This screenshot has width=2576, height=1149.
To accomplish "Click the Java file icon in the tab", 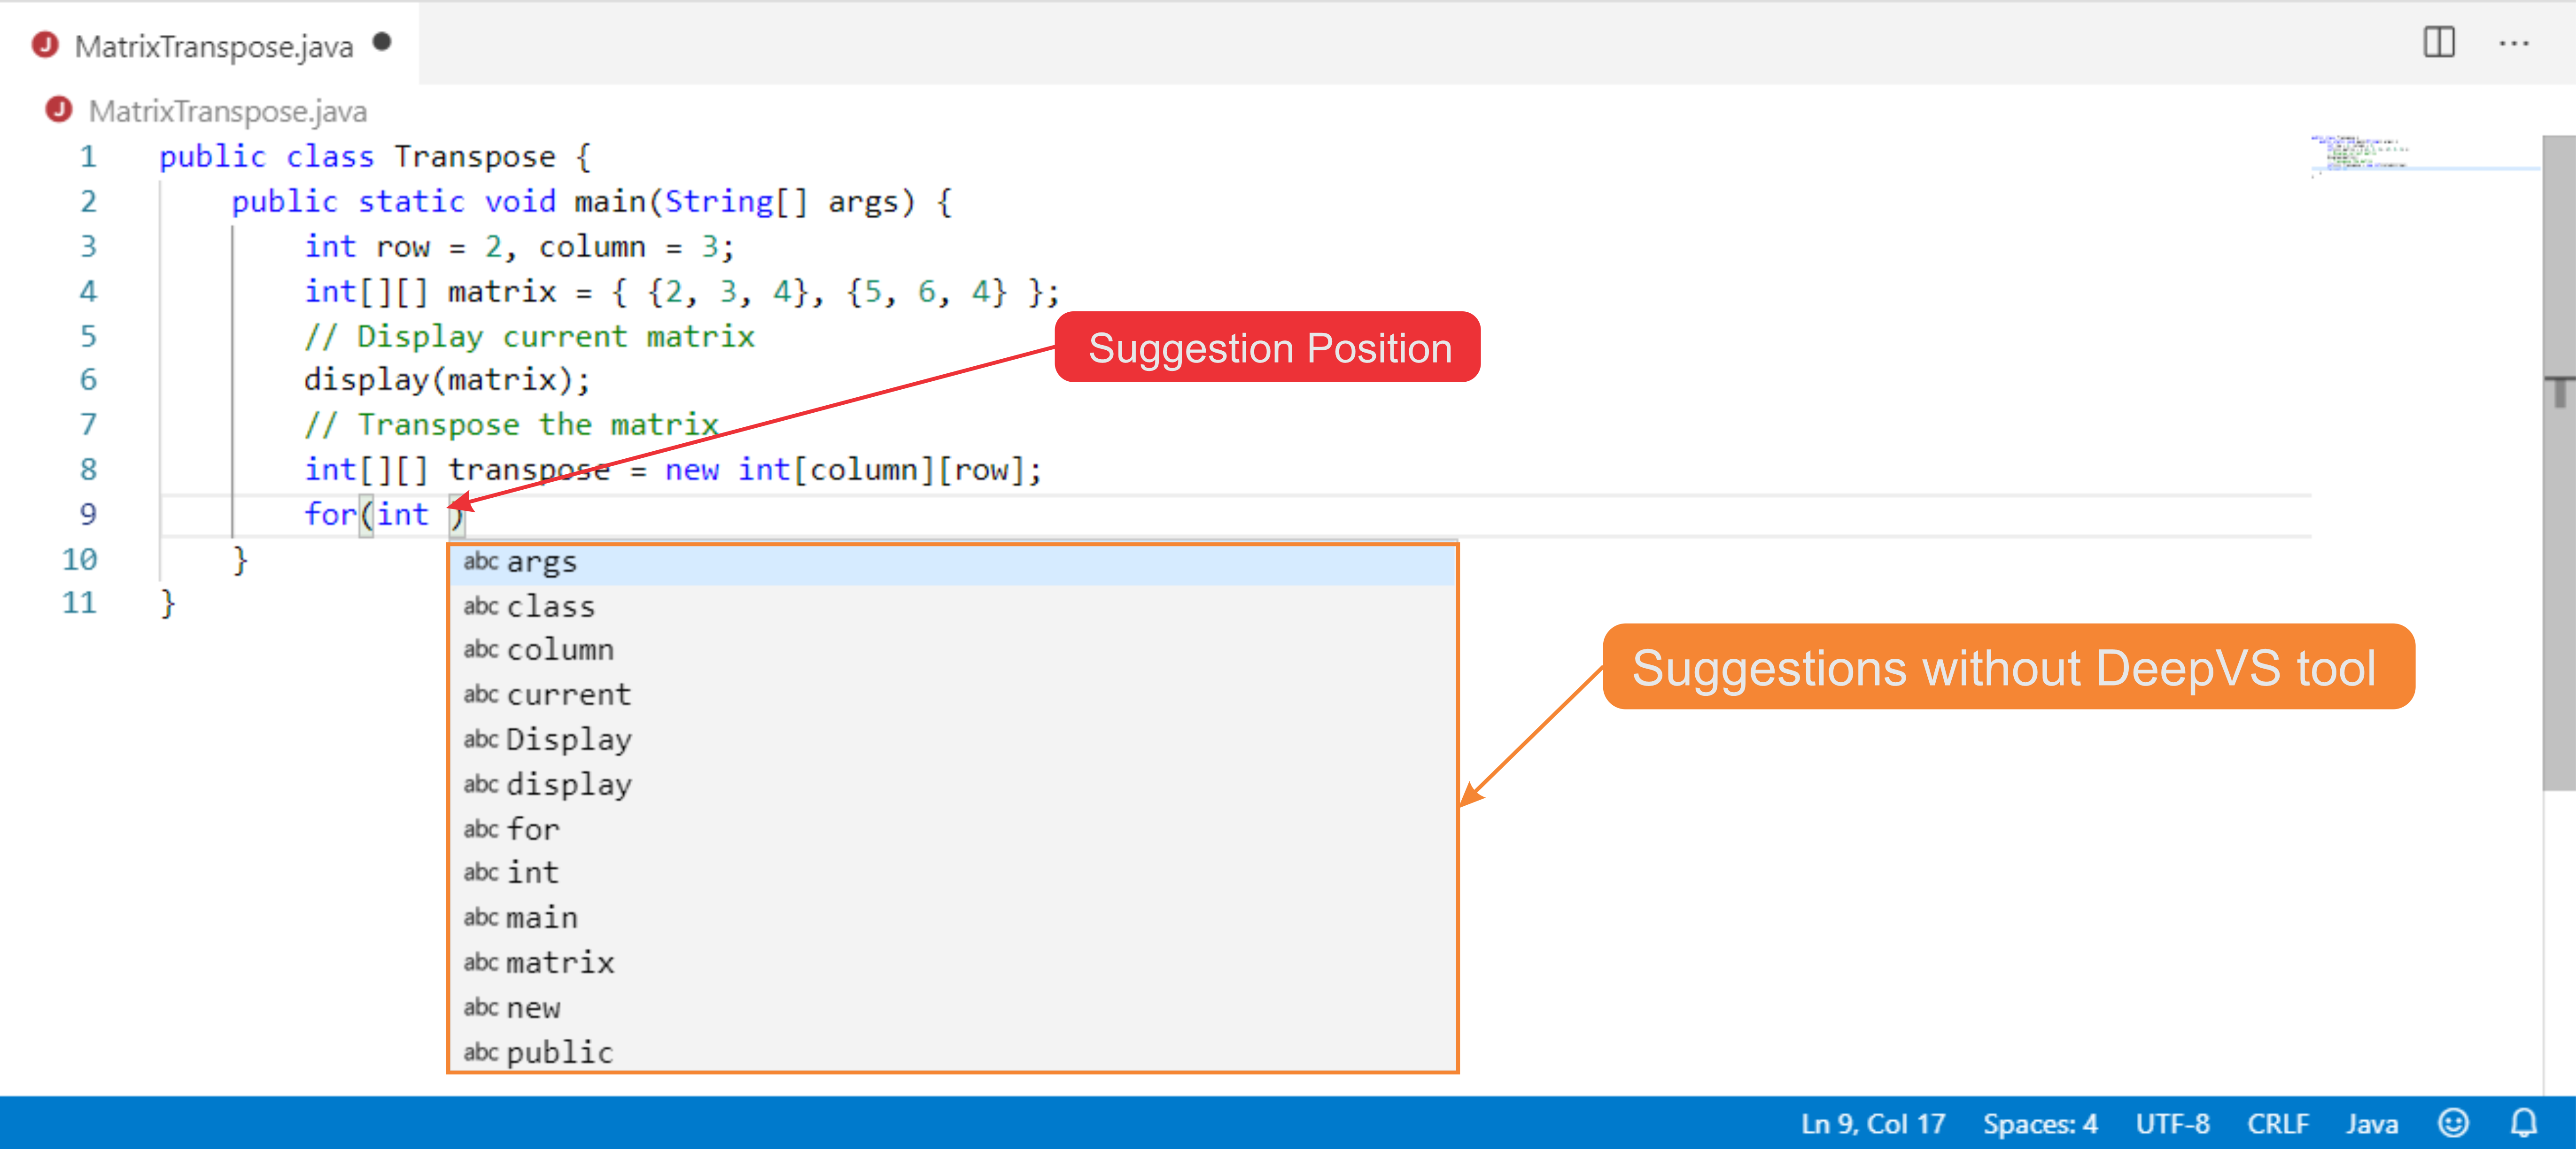I will pos(45,44).
